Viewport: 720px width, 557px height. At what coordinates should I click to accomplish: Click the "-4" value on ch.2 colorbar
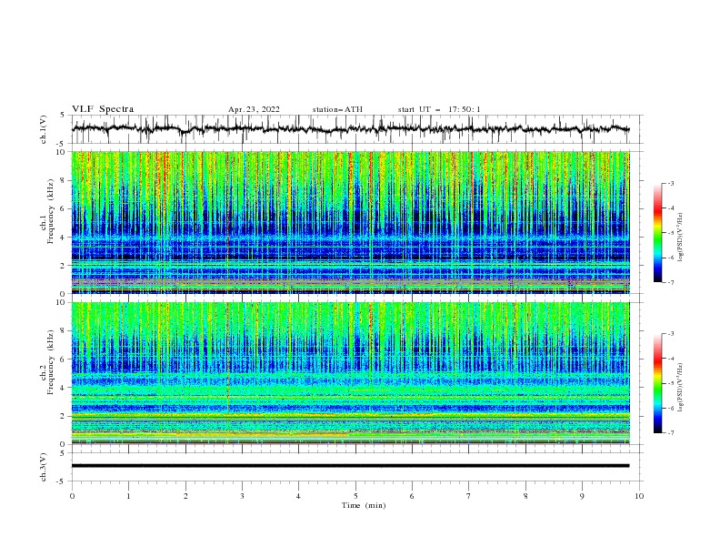[x=671, y=359]
